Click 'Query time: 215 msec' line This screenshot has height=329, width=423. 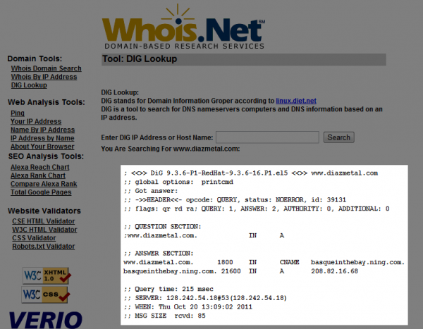click(x=168, y=289)
